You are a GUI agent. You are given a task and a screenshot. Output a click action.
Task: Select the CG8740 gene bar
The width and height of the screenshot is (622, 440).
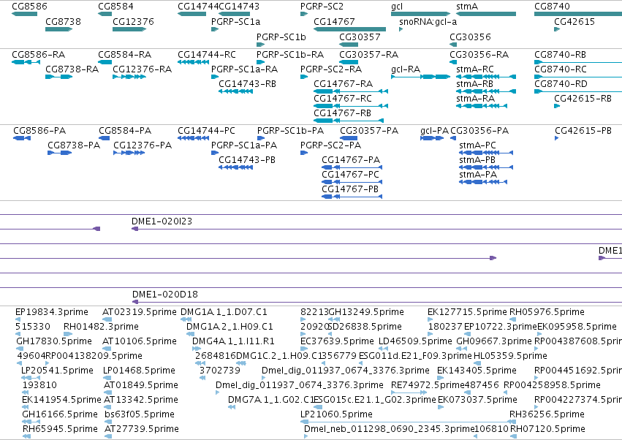[x=578, y=14]
